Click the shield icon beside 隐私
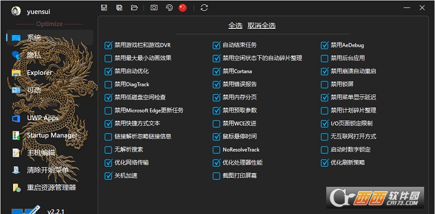Viewport: 435px width, 214px height. [x=16, y=55]
